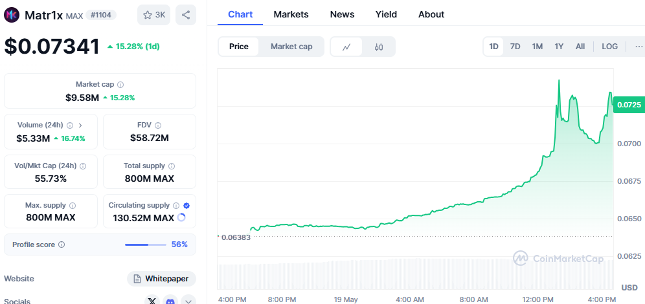645x304 pixels.
Task: Click the $0.07341 price value
Action: click(x=52, y=47)
